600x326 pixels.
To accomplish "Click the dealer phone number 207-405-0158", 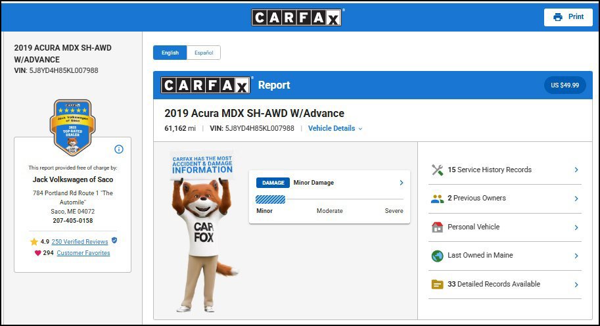I will [73, 221].
